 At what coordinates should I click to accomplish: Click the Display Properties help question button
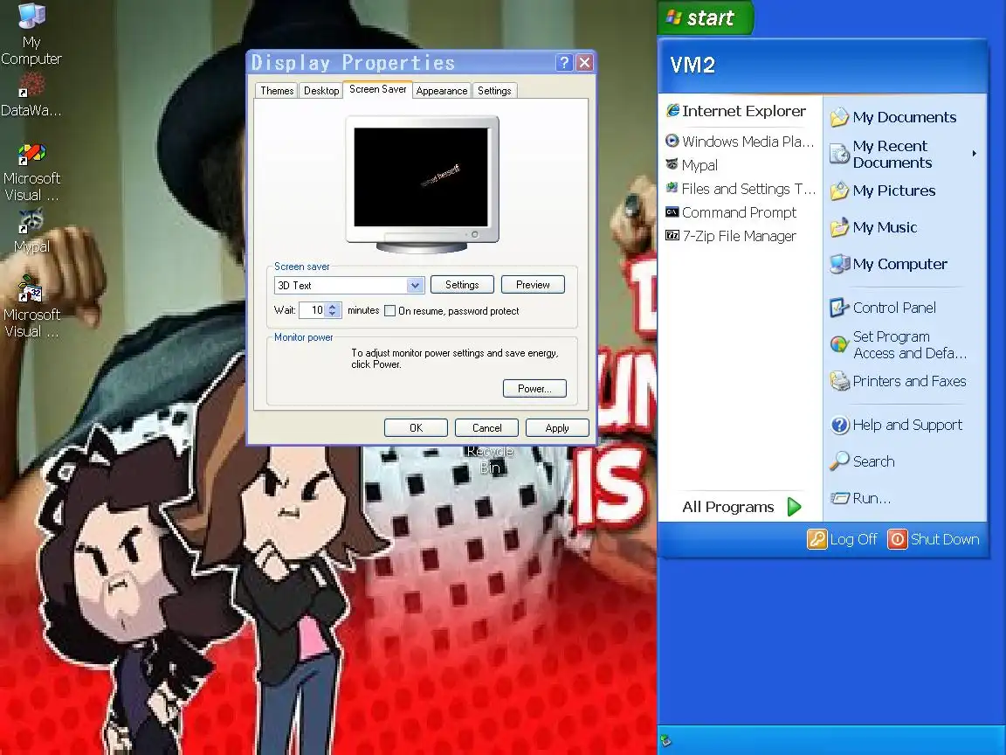point(563,62)
